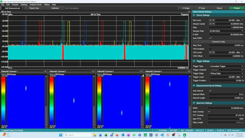
Task: Open the Trigger Level dBm units dropdown
Action: (239, 77)
